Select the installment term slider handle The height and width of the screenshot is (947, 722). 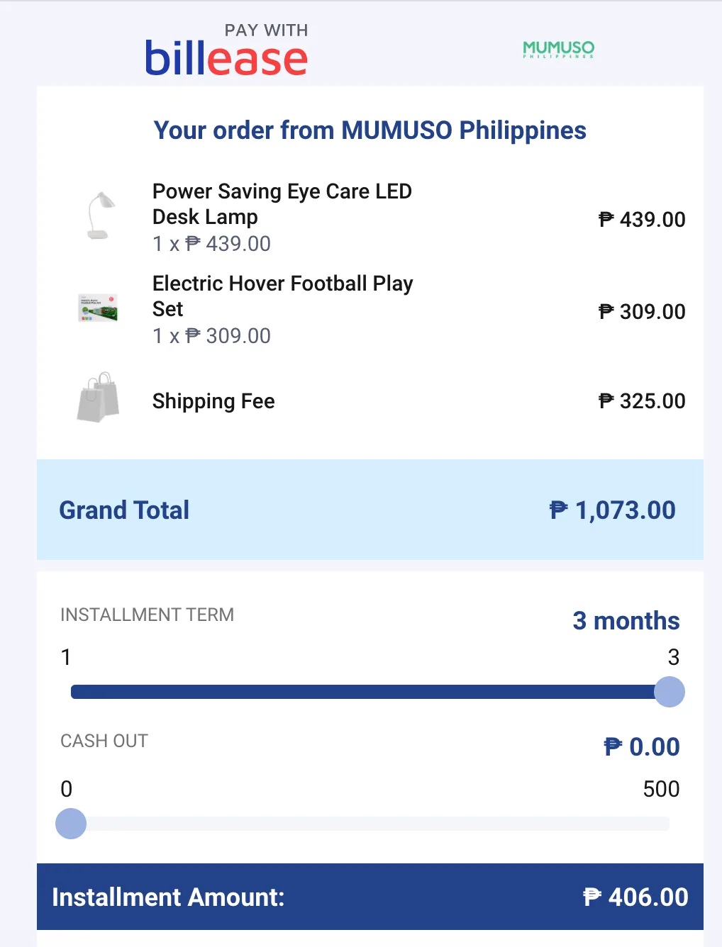(x=669, y=692)
